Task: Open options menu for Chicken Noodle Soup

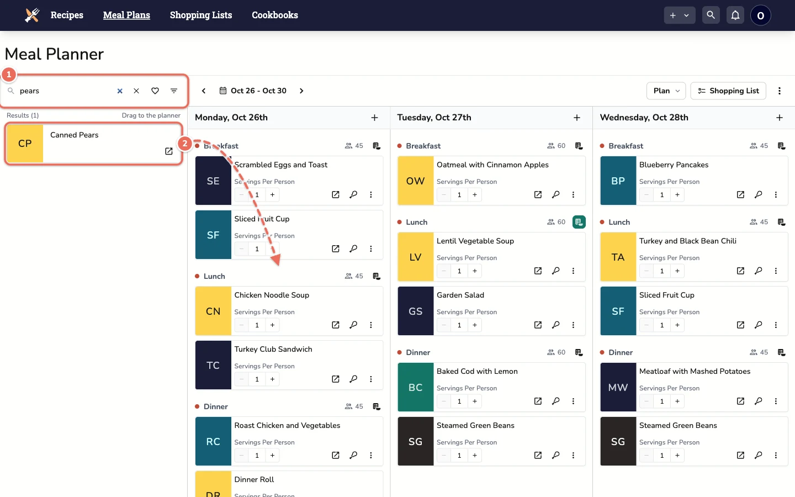Action: (x=371, y=325)
